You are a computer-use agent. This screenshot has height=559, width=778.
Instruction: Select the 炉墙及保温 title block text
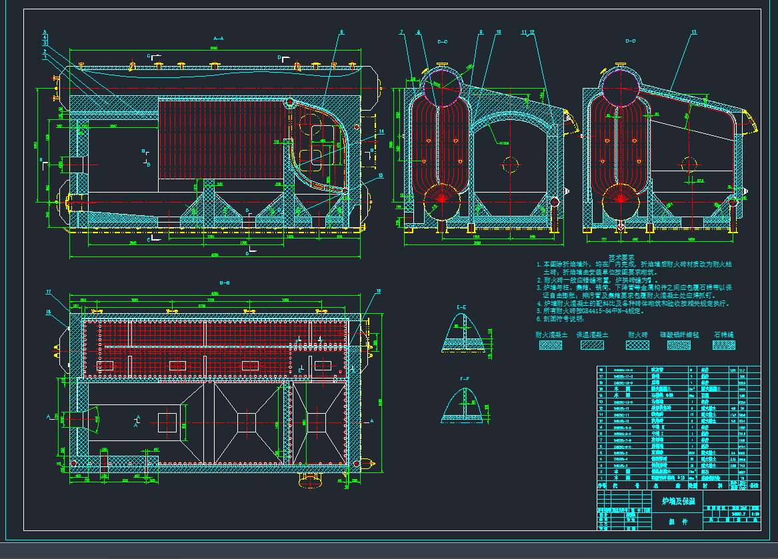[678, 500]
